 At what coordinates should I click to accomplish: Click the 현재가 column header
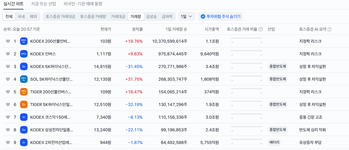pos(106,29)
